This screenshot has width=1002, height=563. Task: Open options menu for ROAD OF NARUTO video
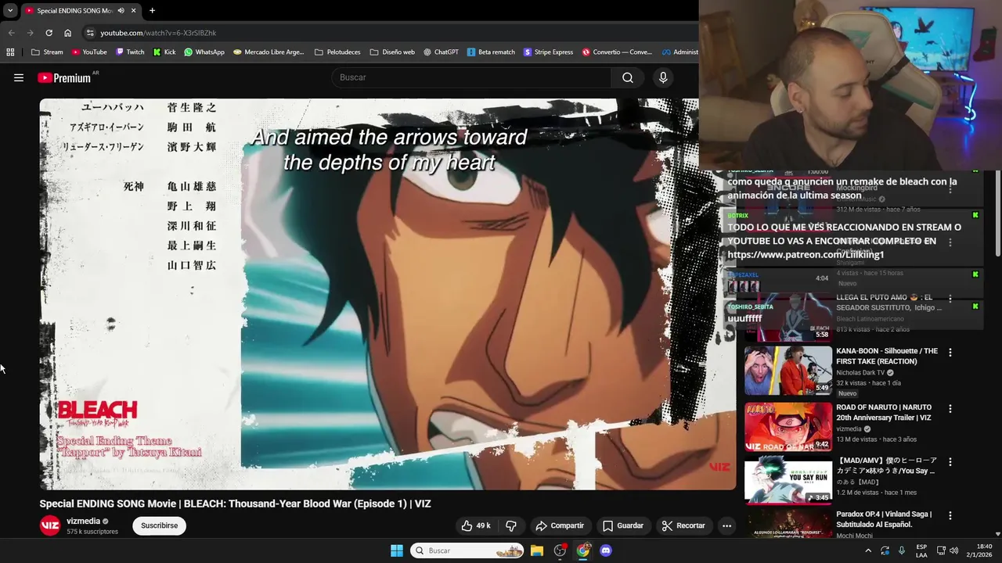(950, 409)
